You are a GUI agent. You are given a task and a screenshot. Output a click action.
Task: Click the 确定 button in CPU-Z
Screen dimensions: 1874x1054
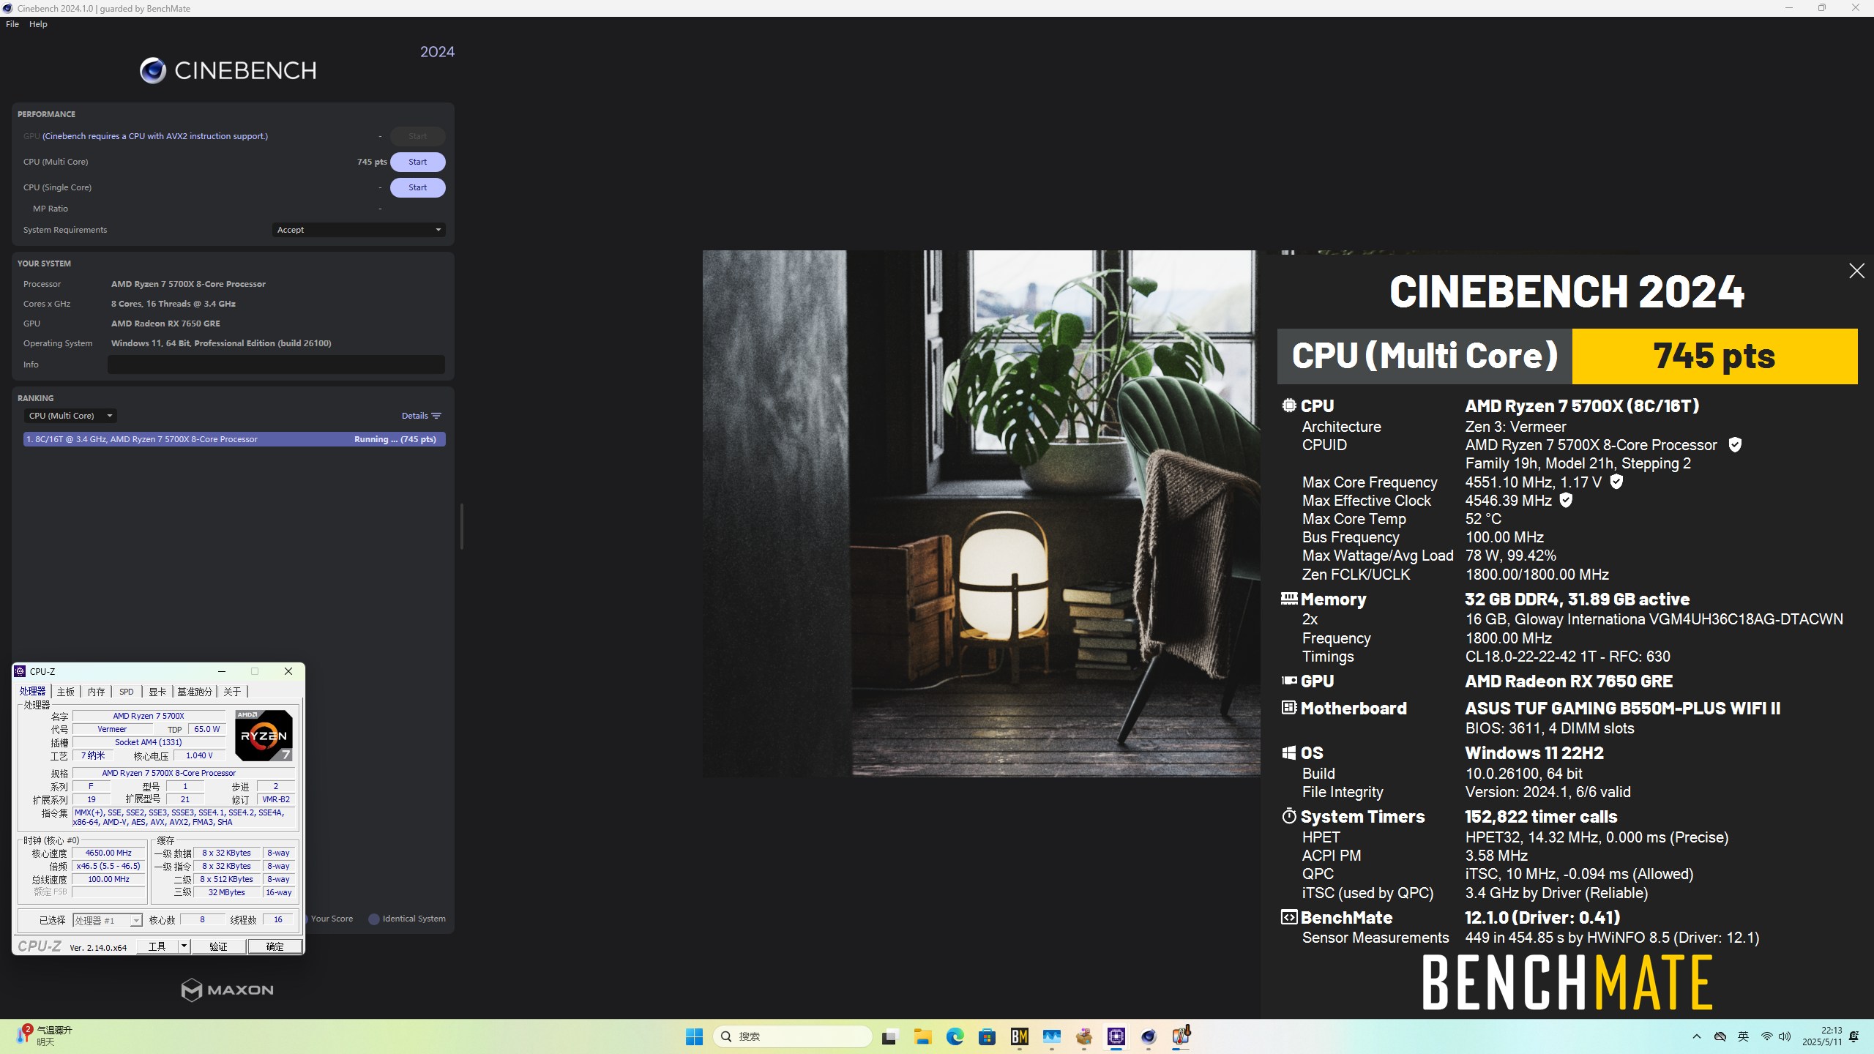(275, 946)
